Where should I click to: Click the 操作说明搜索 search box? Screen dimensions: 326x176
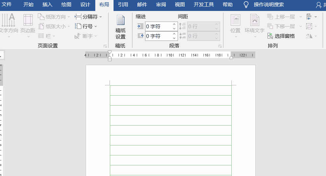tap(269, 4)
